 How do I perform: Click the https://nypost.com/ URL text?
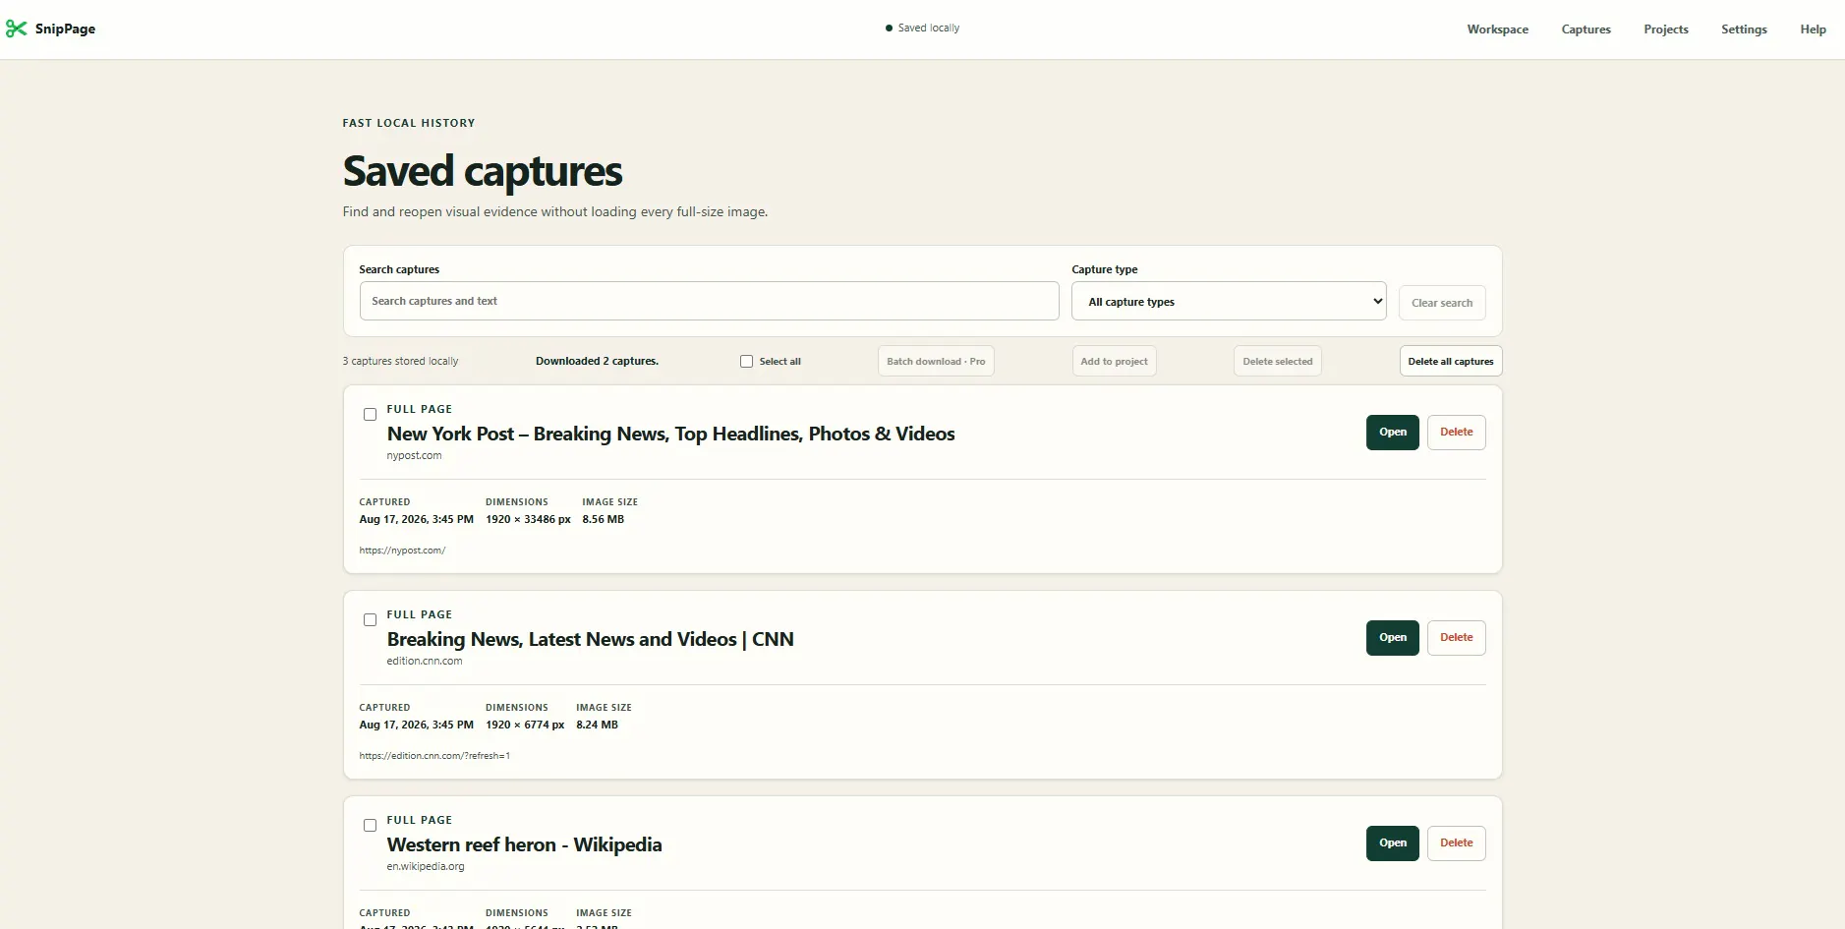coord(402,551)
